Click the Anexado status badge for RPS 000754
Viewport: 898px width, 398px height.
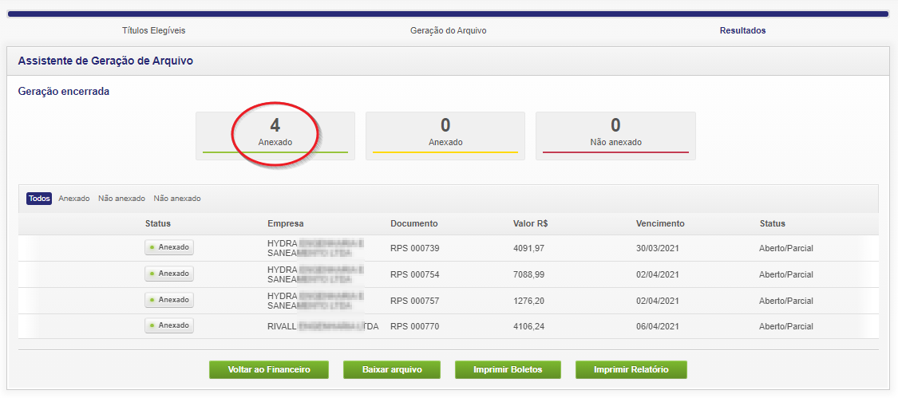[169, 274]
